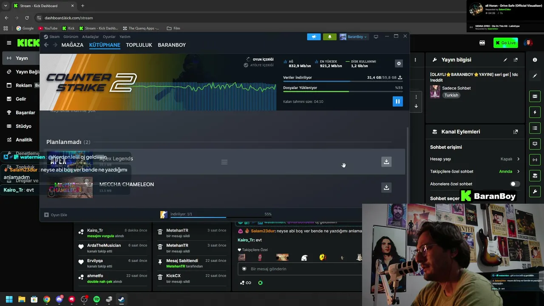544x306 pixels.
Task: Open the YouTube bookmark
Action: coord(48,28)
